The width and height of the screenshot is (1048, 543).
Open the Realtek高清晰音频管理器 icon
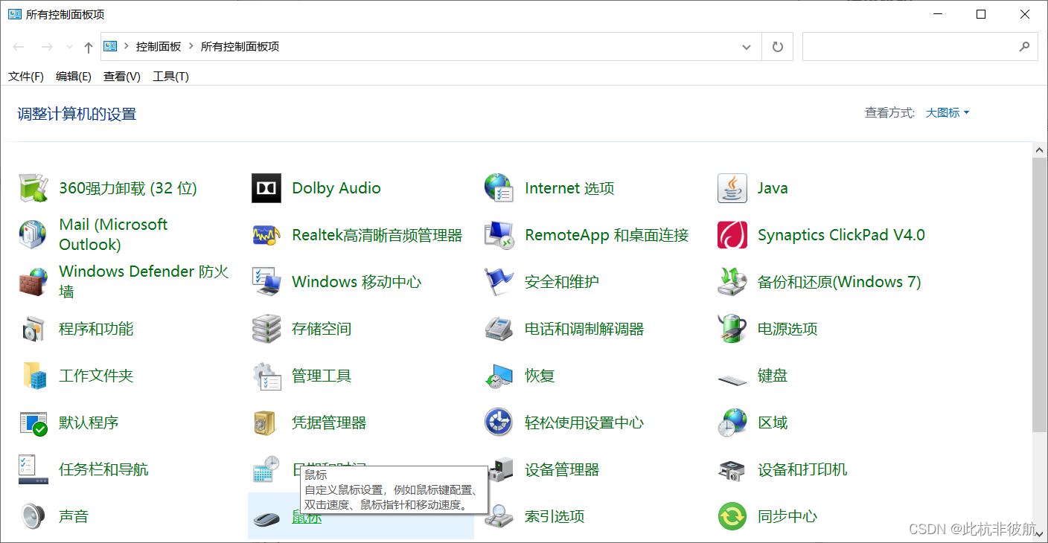coord(266,235)
